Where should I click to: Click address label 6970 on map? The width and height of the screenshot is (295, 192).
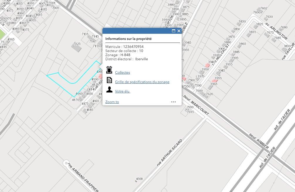tap(8, 18)
